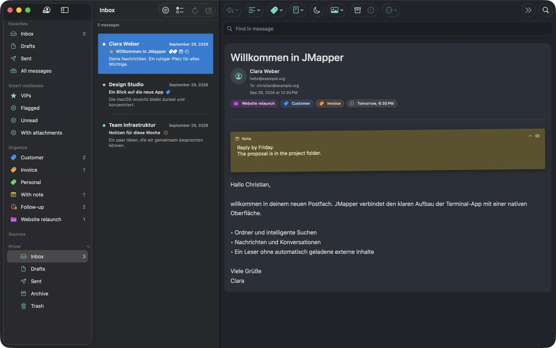Click the '3 messages' count label
Image resolution: width=556 pixels, height=348 pixels.
[108, 25]
